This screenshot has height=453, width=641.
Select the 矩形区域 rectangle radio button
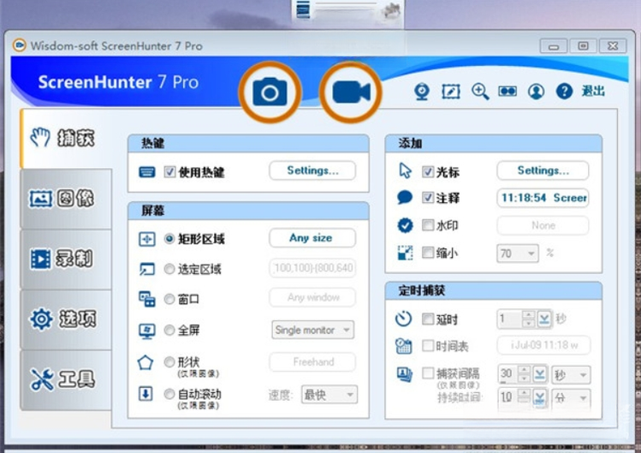point(169,239)
